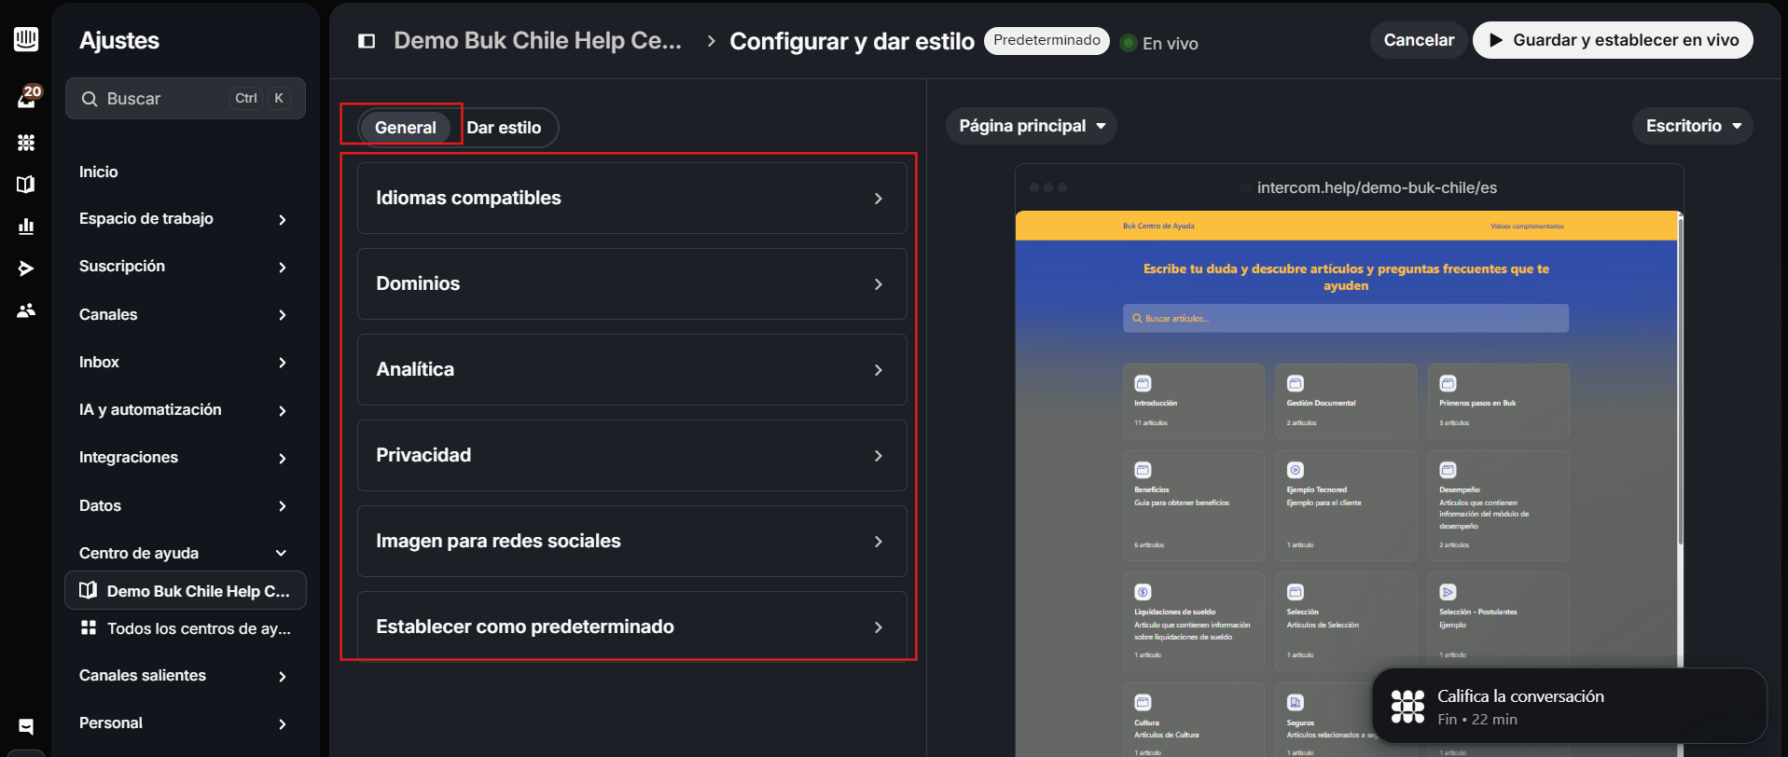This screenshot has height=757, width=1788.
Task: Open the Dominios settings row
Action: pyautogui.click(x=632, y=284)
